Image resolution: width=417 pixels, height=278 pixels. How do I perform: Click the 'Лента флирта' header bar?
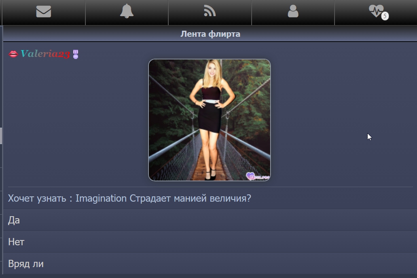[210, 34]
